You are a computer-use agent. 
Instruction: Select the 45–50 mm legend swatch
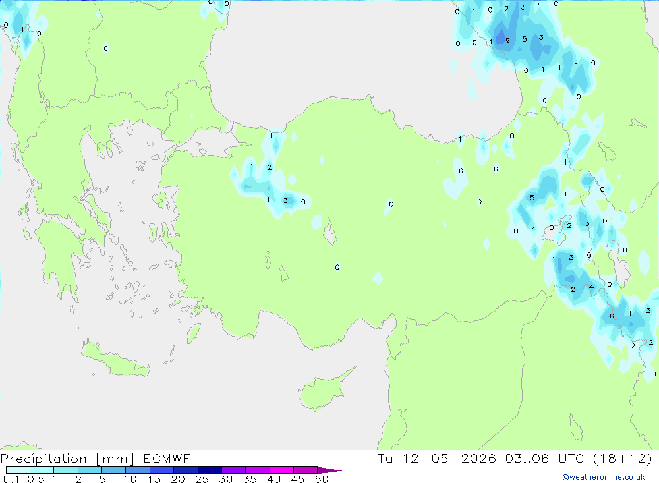306,470
